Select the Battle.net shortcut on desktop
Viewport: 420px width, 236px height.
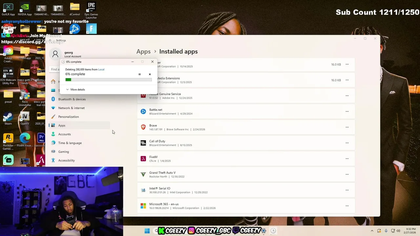[x=74, y=29]
